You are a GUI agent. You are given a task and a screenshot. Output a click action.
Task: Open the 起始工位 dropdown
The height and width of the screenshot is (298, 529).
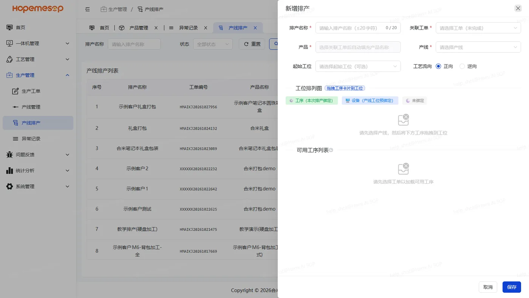[x=358, y=66]
